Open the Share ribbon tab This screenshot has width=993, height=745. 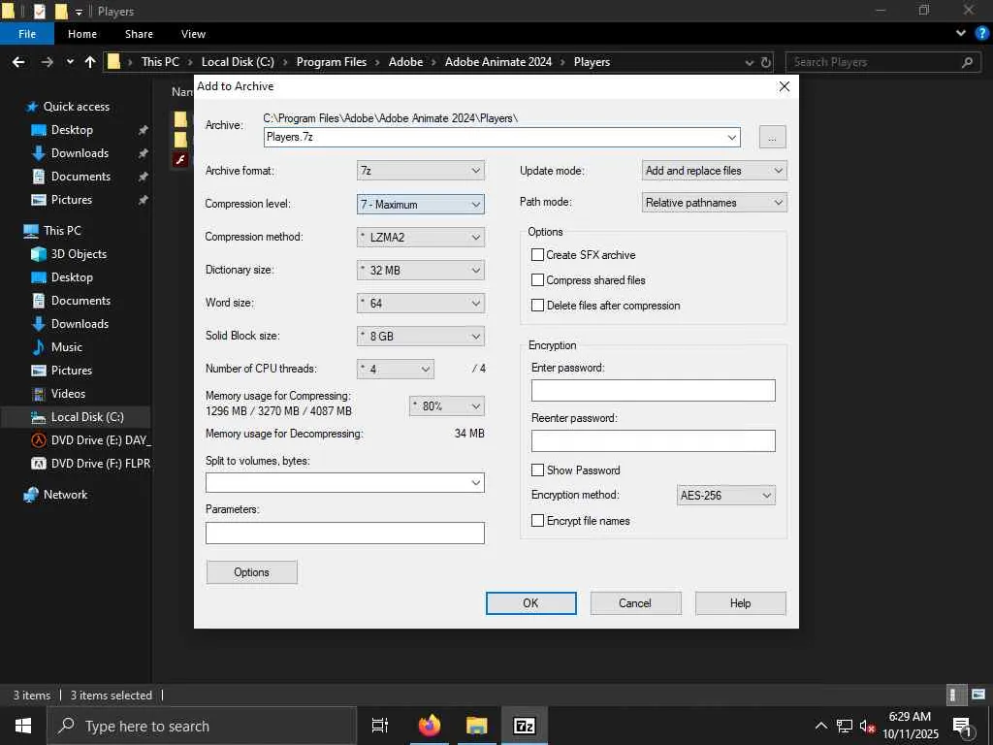tap(139, 34)
